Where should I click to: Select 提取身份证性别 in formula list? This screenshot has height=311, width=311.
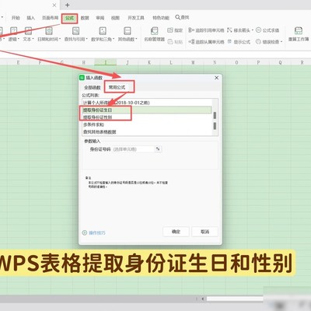[147, 117]
